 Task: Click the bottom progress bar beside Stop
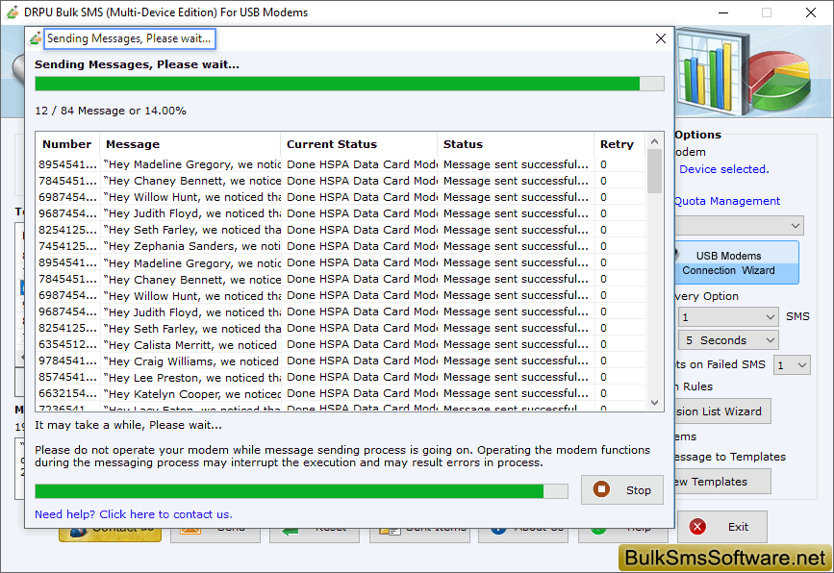click(302, 491)
